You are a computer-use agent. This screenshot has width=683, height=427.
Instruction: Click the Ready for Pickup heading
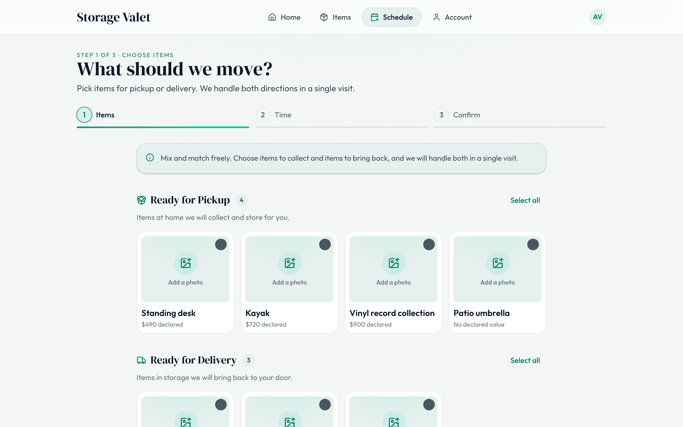pos(190,200)
